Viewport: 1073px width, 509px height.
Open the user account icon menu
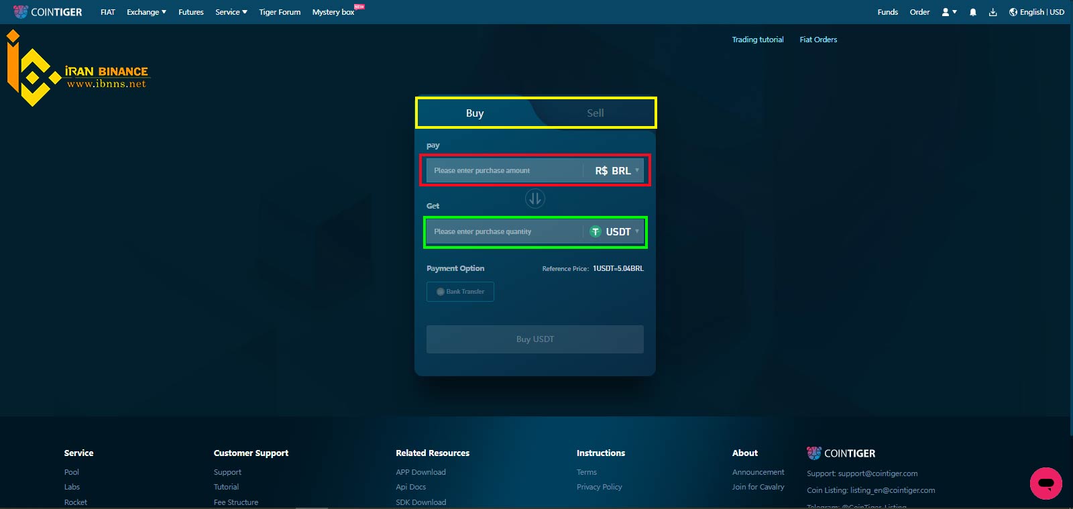click(949, 12)
